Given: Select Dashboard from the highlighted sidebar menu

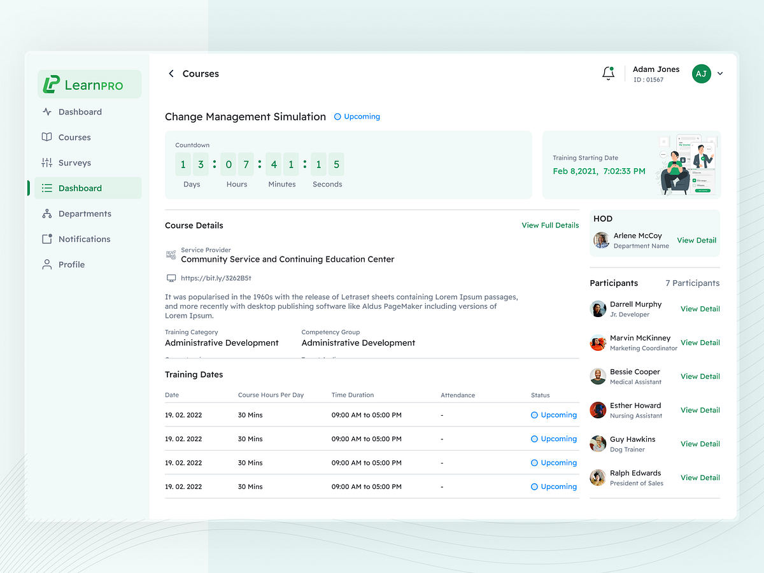Looking at the screenshot, I should 80,188.
